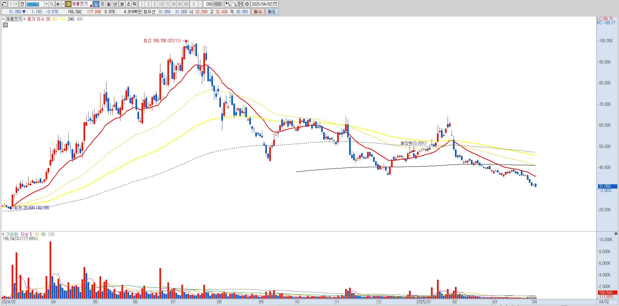This screenshot has width=619, height=306.
Task: Open the calendar date picker icon
Action: [x=275, y=4]
